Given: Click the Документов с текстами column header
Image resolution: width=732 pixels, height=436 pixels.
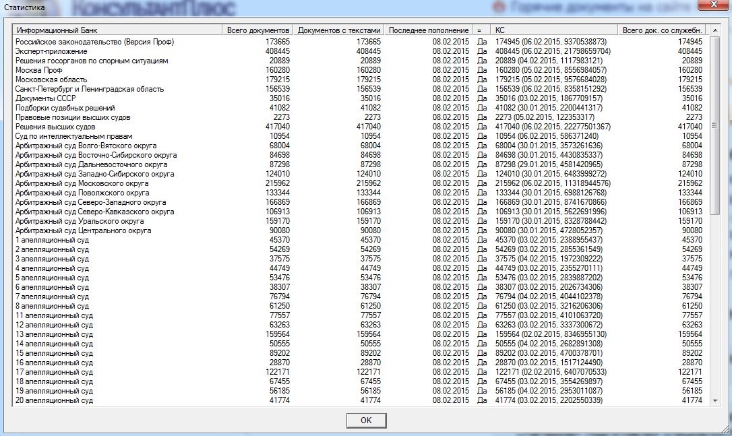Looking at the screenshot, I should coord(339,30).
